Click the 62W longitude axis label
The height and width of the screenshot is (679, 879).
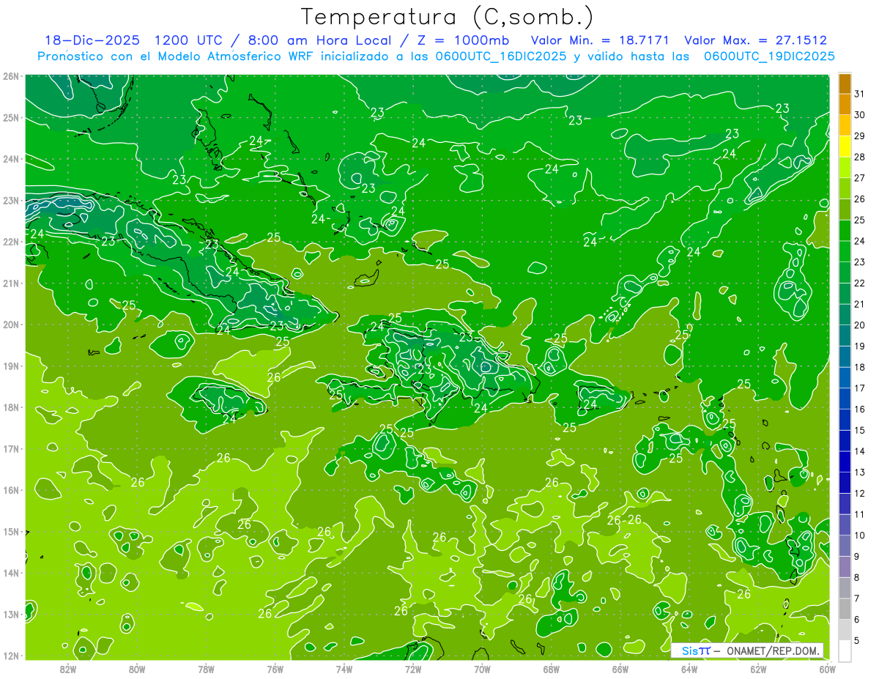[x=758, y=669]
